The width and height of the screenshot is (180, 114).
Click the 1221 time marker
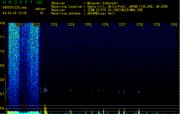point(19,25)
